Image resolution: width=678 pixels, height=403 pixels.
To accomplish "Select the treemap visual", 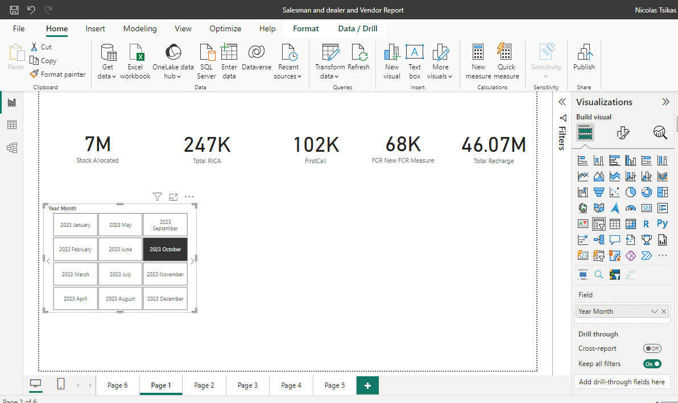I will click(x=663, y=192).
